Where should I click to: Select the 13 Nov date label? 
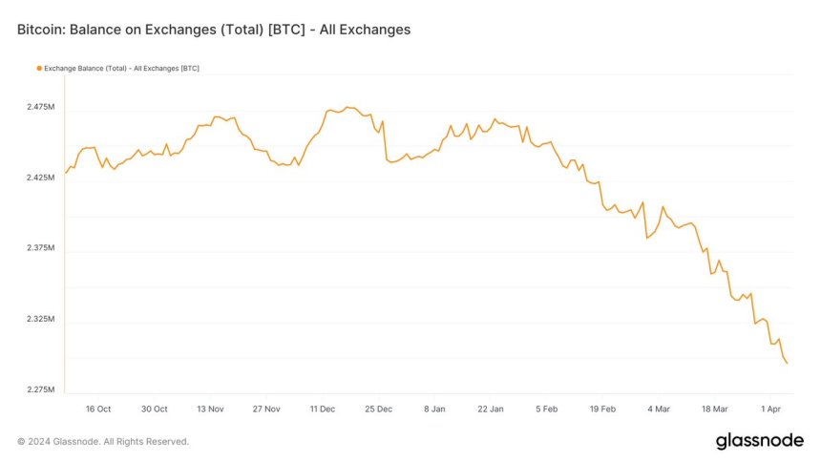210,409
